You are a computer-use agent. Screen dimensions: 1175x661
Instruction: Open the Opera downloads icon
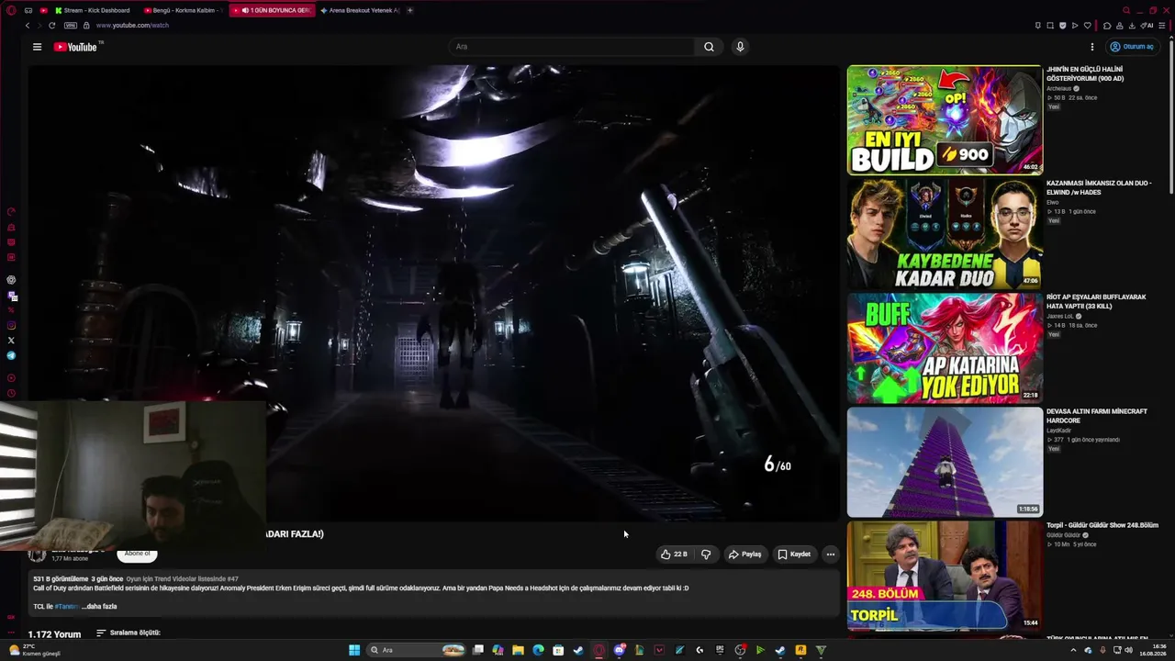click(x=1133, y=26)
